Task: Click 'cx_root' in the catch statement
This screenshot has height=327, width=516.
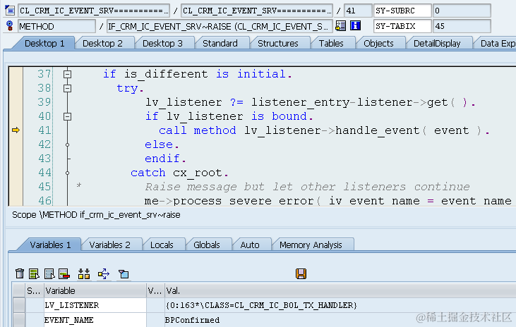Action: [198, 173]
